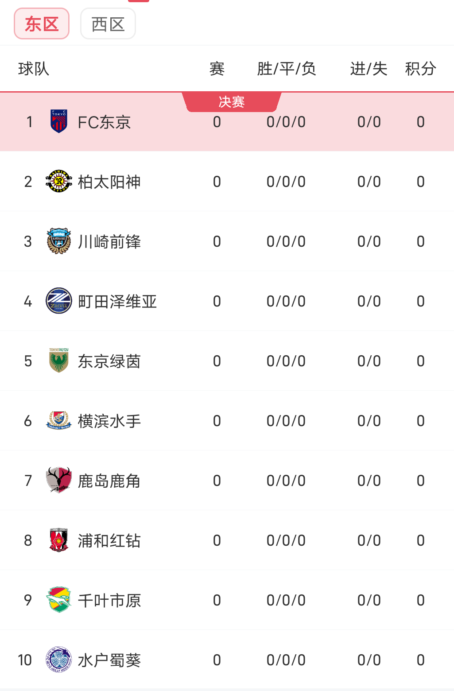View the 川崎前锋 team page
Image resolution: width=454 pixels, height=691 pixels.
pos(109,242)
